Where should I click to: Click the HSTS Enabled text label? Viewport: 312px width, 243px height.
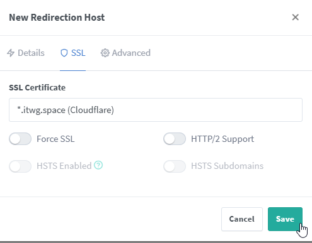[x=64, y=166]
